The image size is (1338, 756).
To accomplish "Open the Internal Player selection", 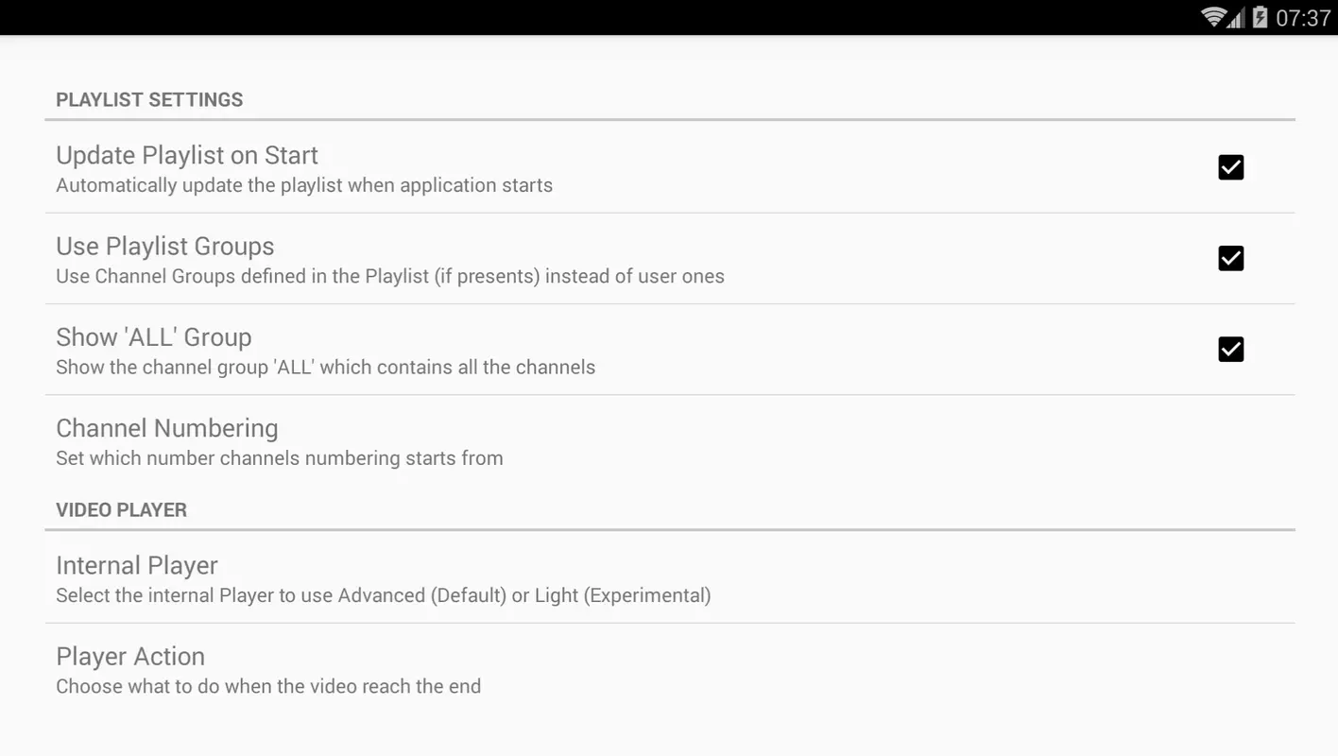I will pos(670,578).
